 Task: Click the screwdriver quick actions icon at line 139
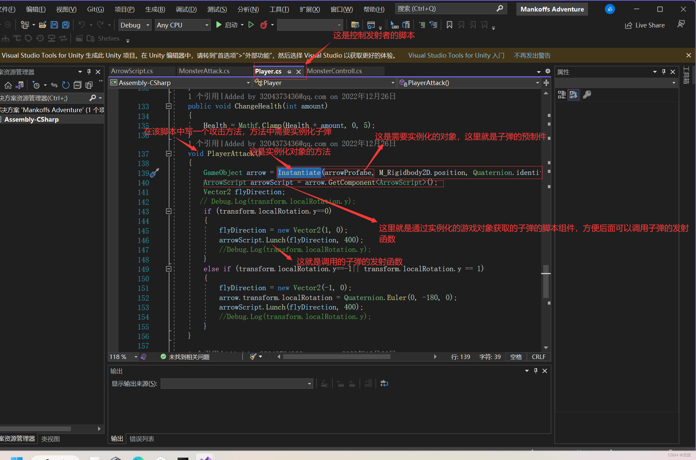[x=154, y=173]
